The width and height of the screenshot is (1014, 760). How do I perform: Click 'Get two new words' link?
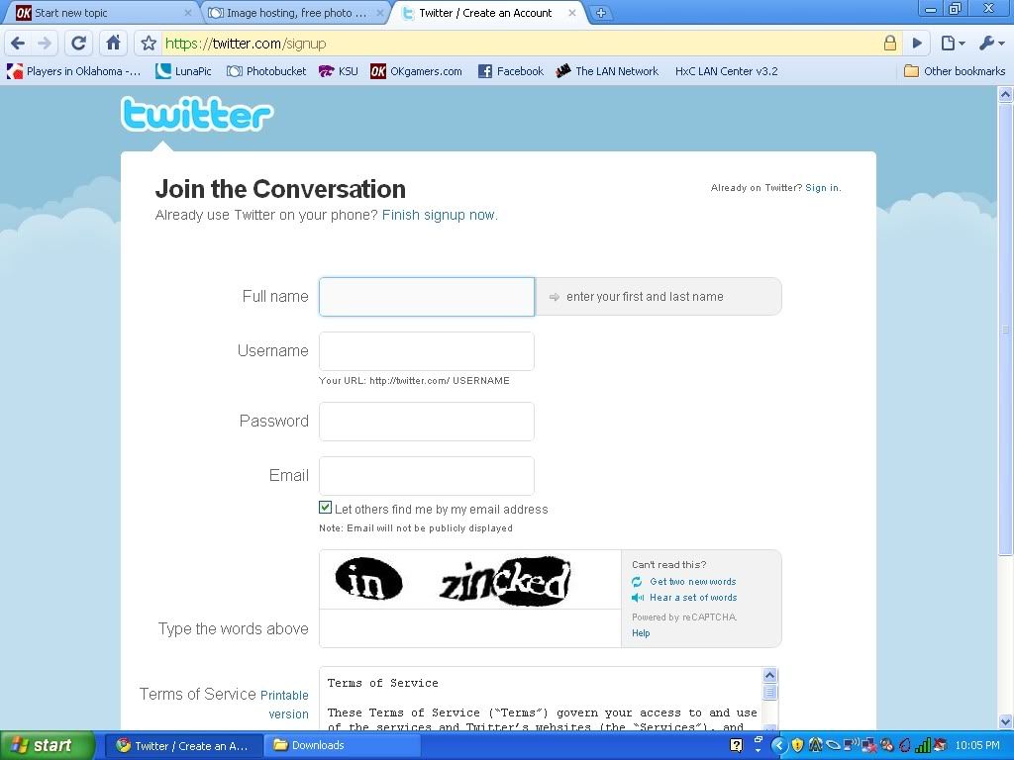pyautogui.click(x=692, y=582)
